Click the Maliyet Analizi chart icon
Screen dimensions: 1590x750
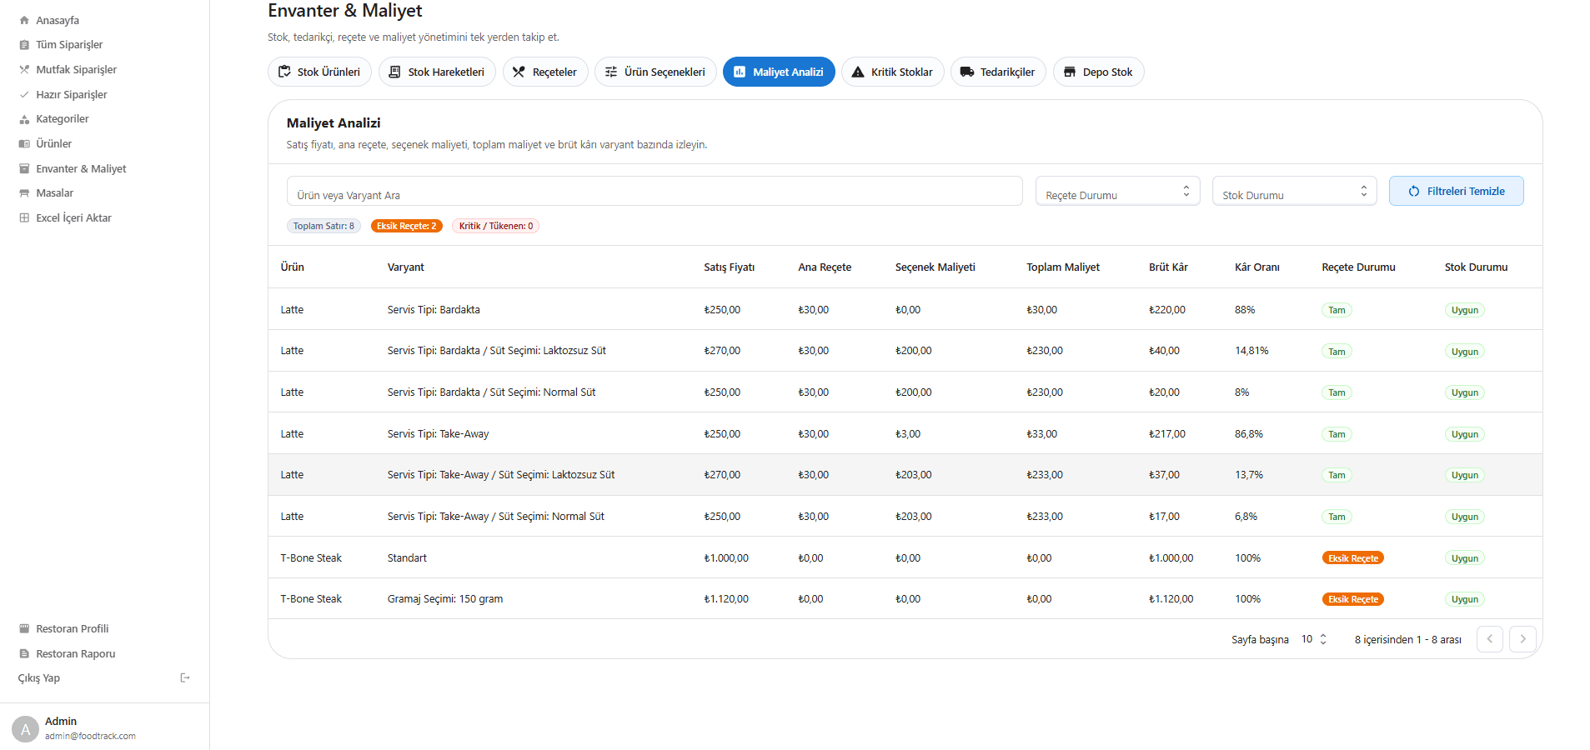tap(740, 72)
